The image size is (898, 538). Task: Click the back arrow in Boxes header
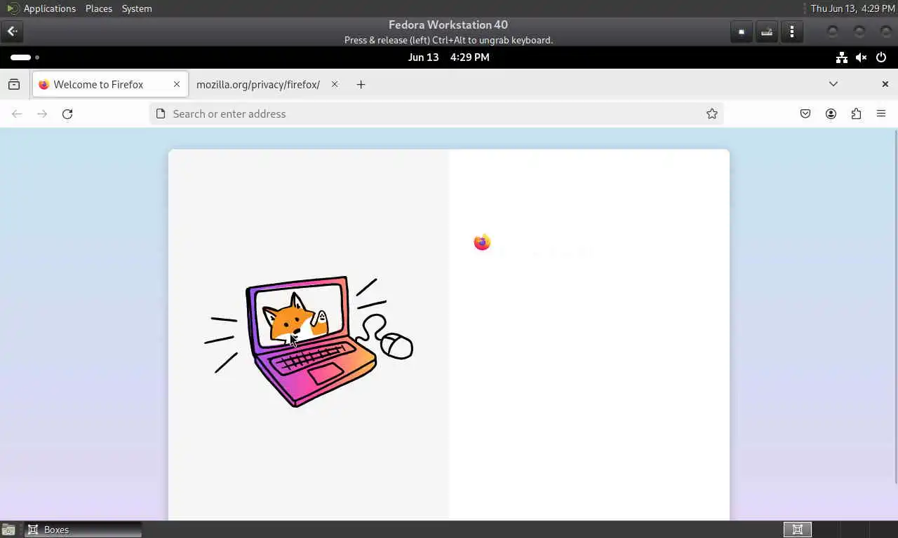(13, 32)
